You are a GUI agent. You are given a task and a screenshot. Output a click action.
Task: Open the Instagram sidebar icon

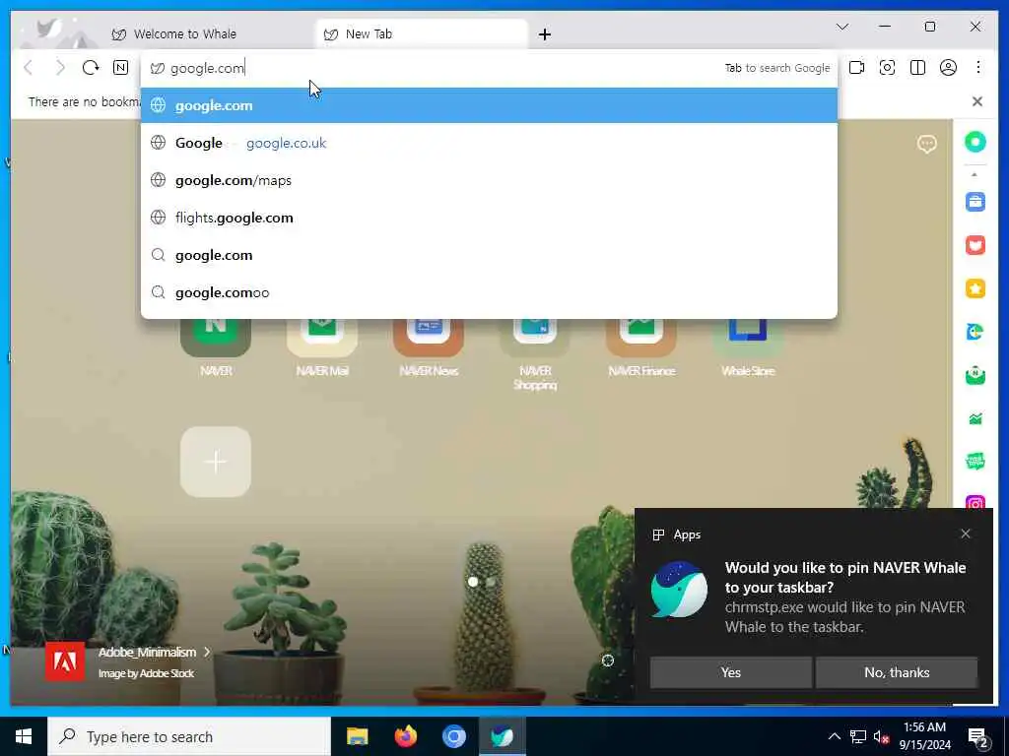975,503
